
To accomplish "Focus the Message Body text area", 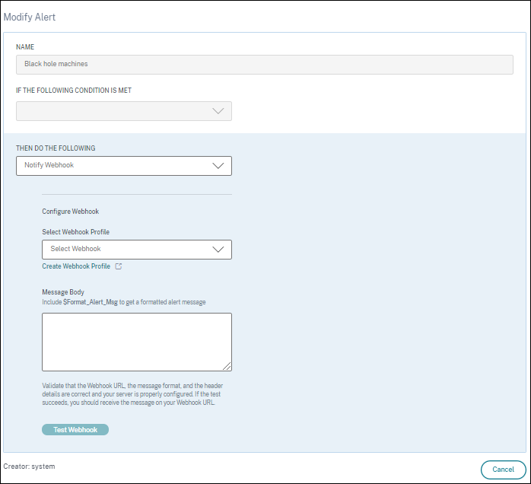I will [x=136, y=341].
